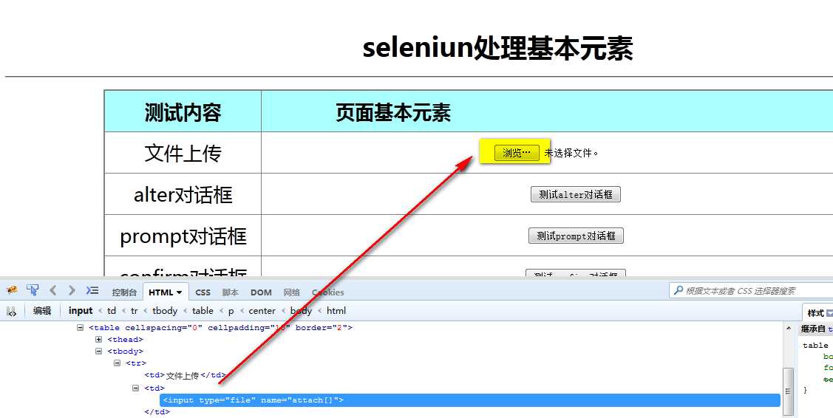
Task: Toggle the break on mutate icon
Action: coord(11,312)
